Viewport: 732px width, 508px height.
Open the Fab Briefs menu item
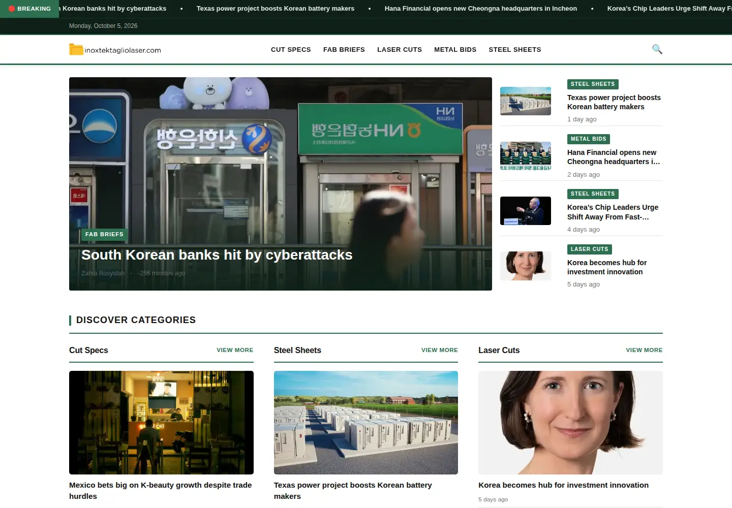pos(344,50)
